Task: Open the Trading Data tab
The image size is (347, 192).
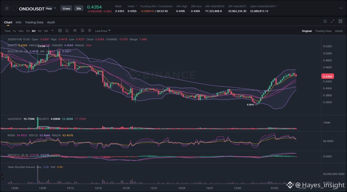Action: click(34, 22)
